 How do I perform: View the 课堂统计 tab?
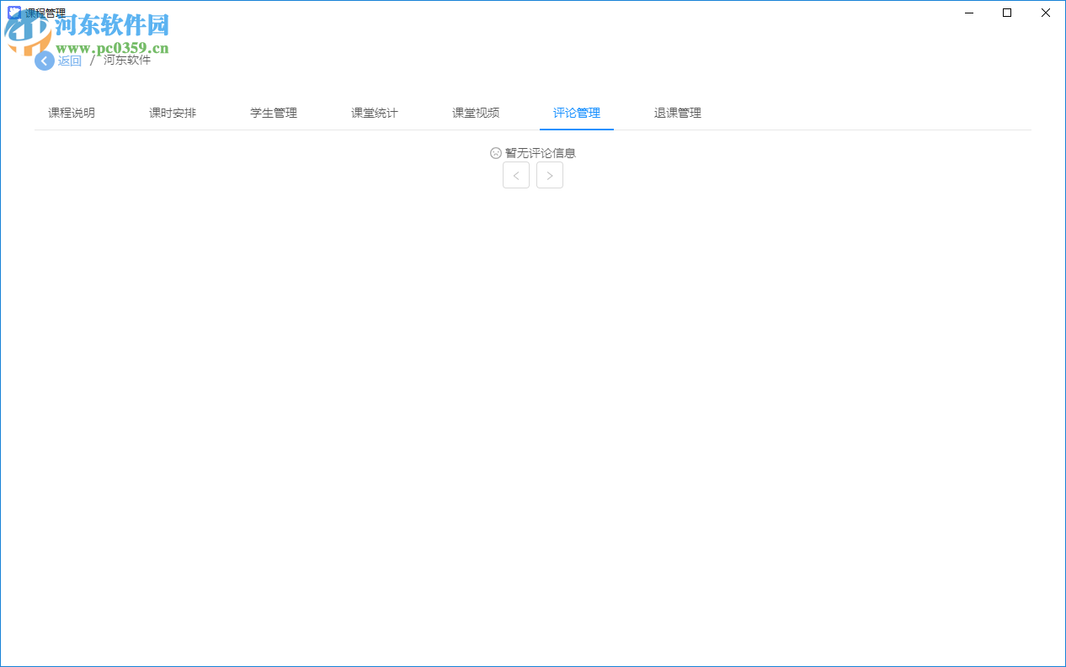[374, 113]
